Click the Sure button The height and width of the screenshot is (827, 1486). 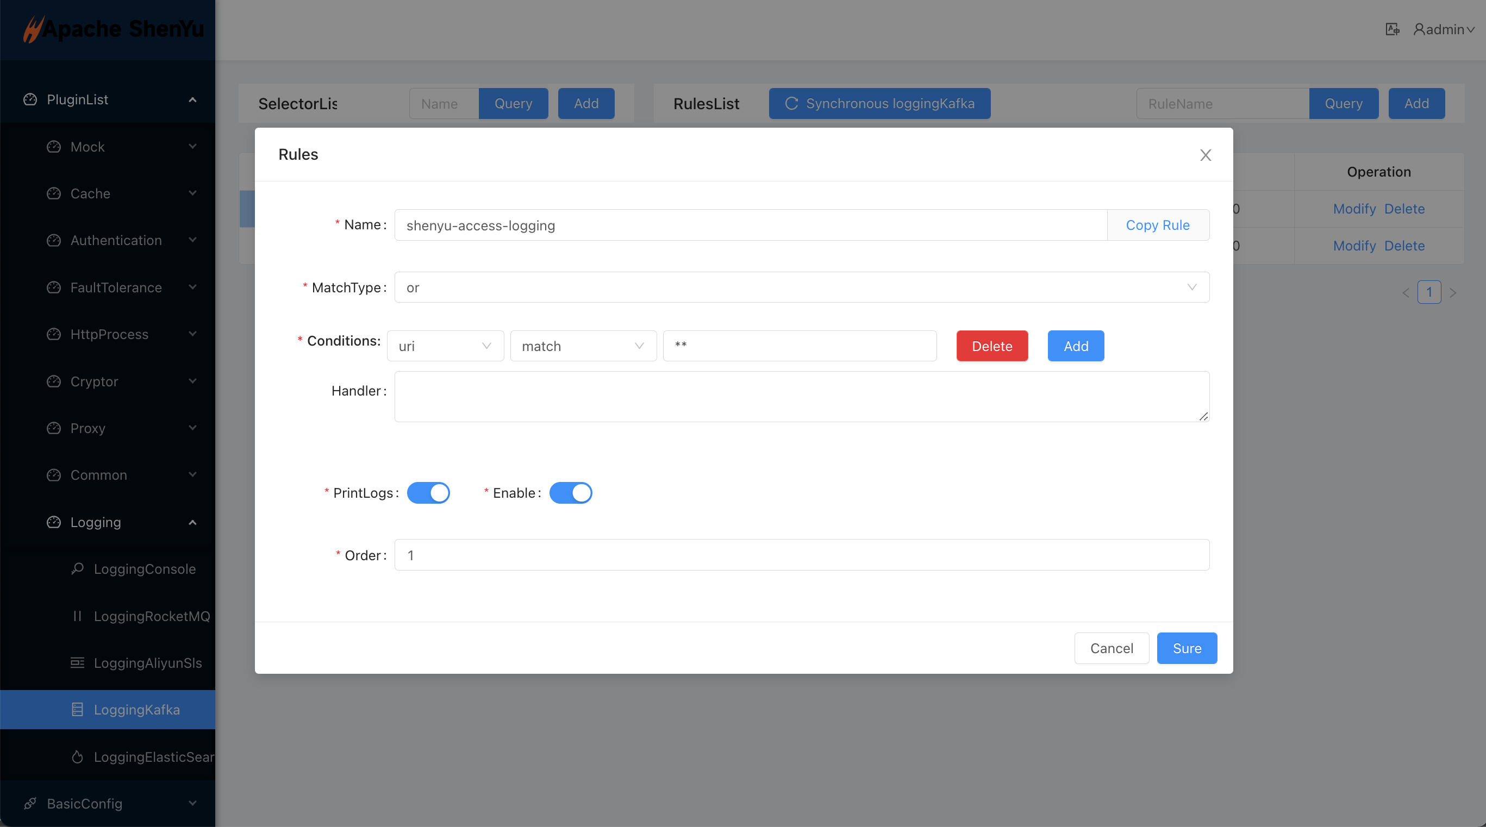(x=1187, y=648)
